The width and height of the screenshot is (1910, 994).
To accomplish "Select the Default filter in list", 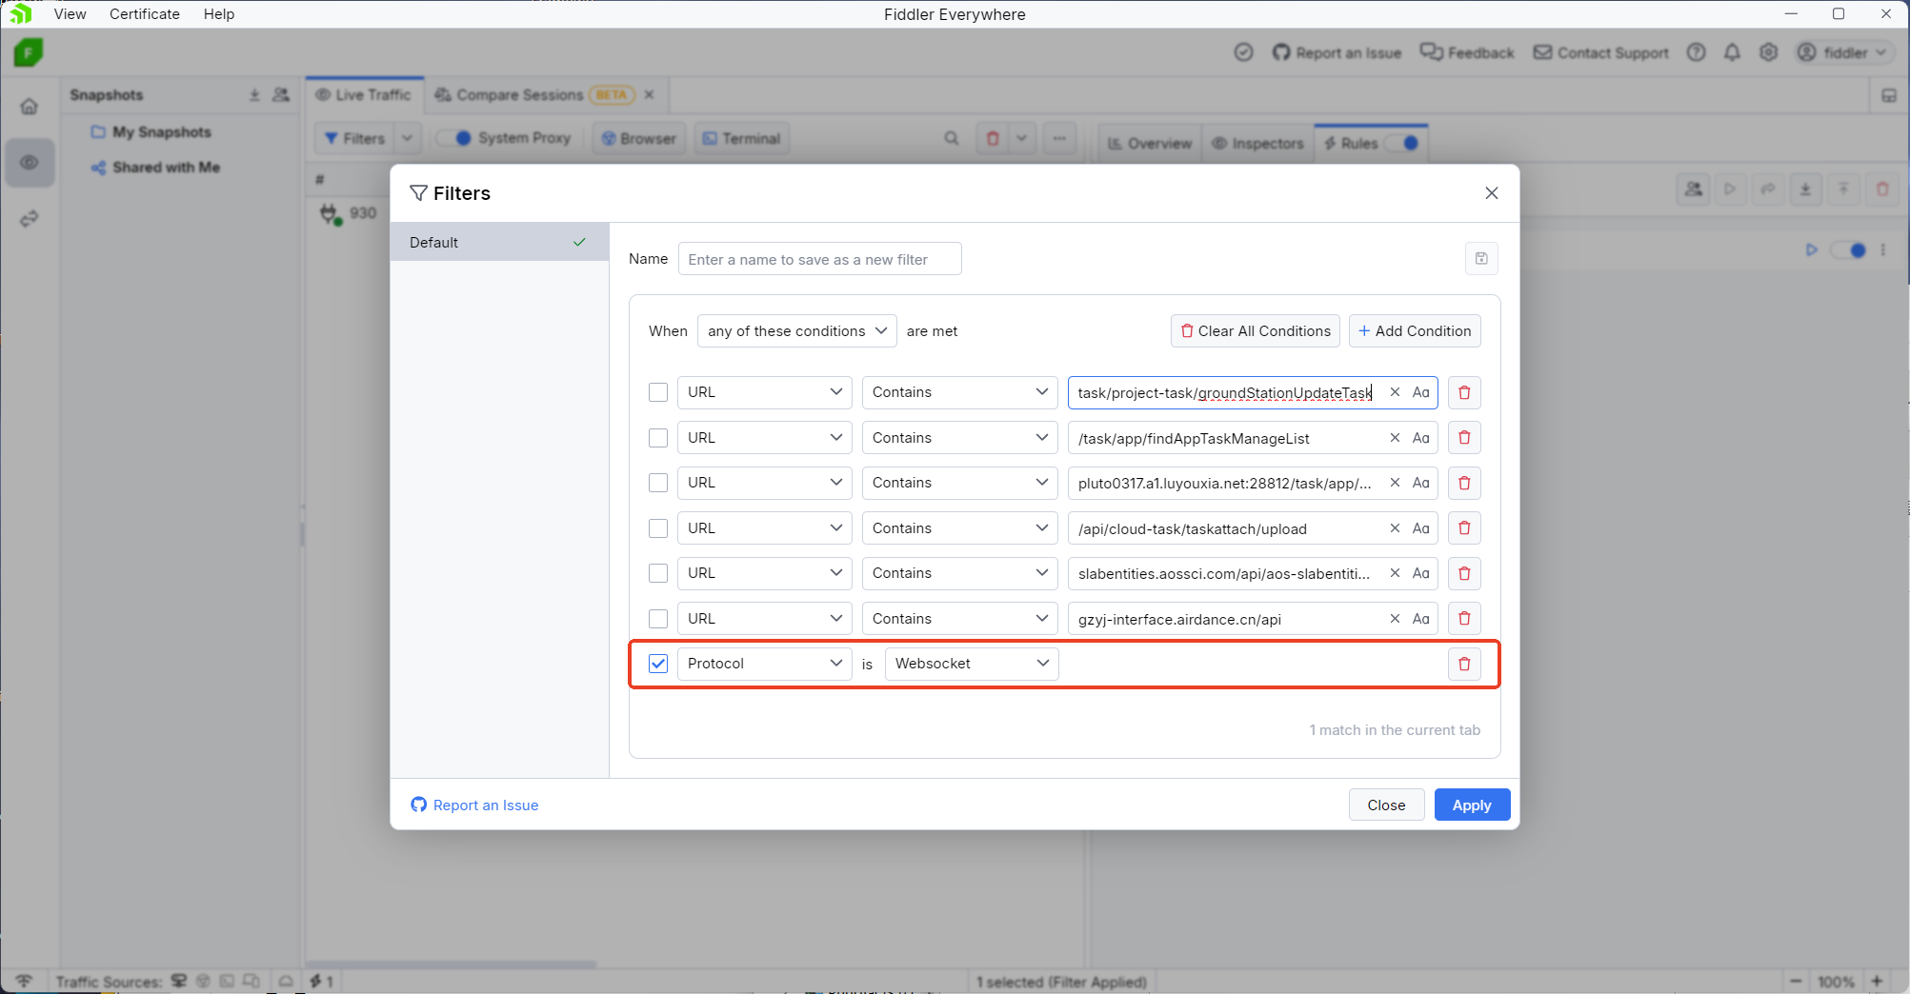I will click(499, 243).
